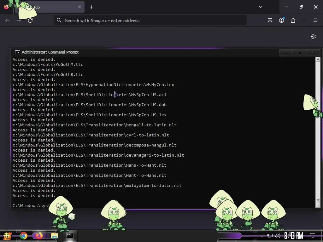Minimize the Firefox browser window

tap(286, 7)
